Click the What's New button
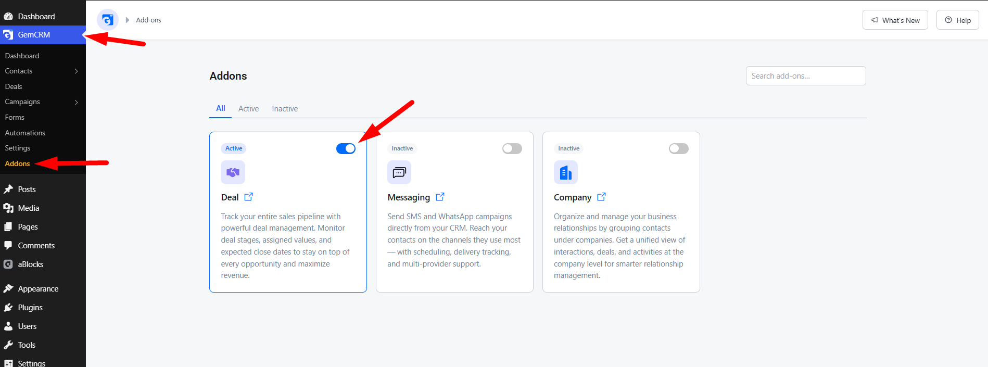This screenshot has width=988, height=367. [895, 20]
